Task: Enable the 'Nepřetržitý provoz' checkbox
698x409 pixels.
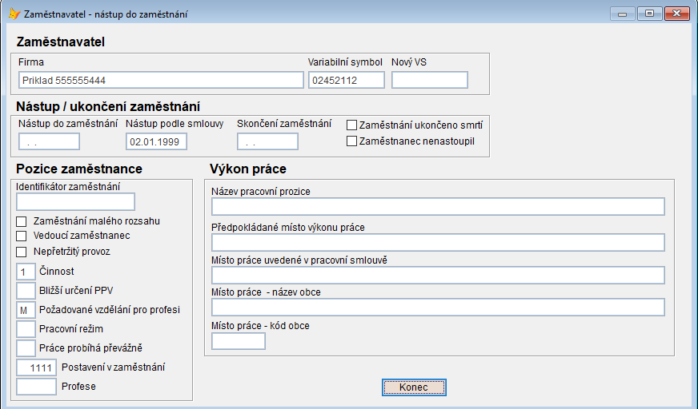Action: click(x=22, y=252)
